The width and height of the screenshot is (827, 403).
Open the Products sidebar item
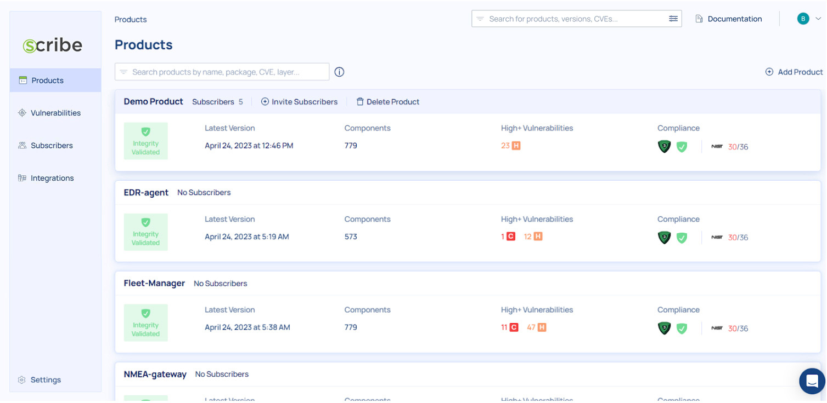pyautogui.click(x=55, y=80)
